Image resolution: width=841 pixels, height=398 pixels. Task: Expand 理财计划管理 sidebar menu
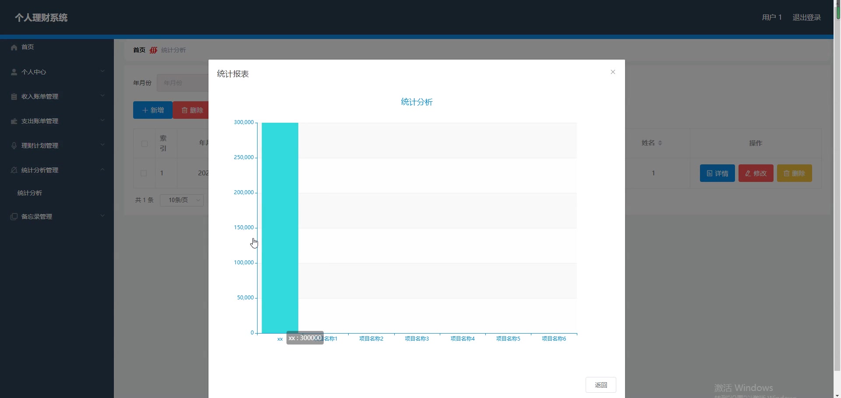(x=57, y=146)
